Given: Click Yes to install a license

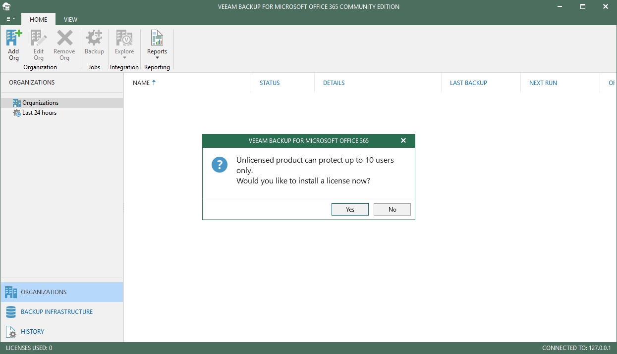Looking at the screenshot, I should [350, 210].
